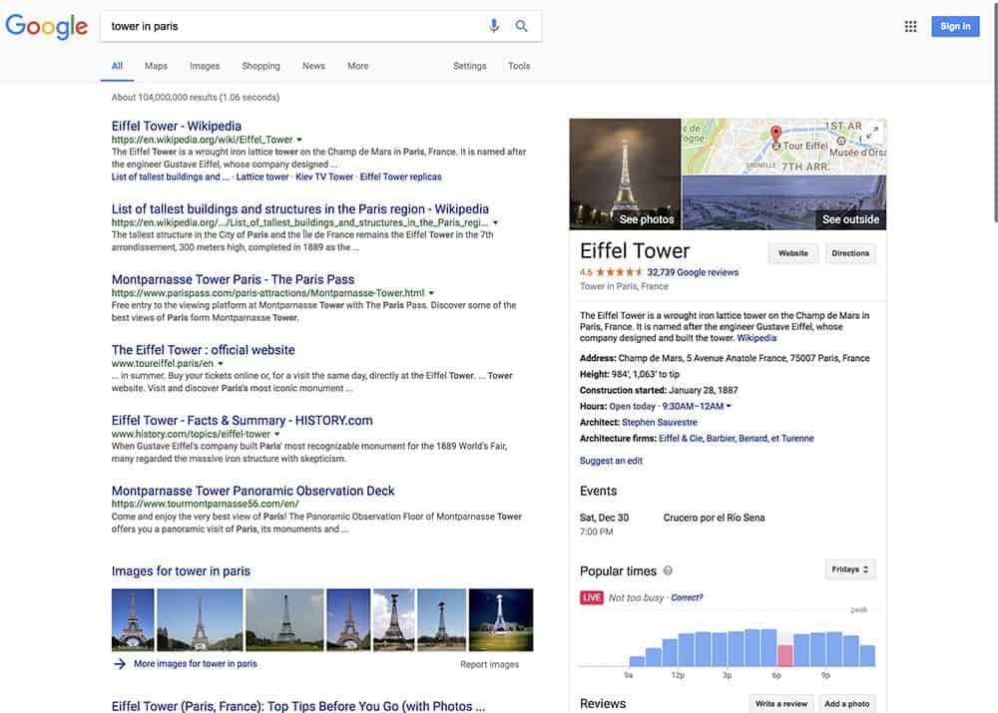Open Eiffel Tower replicas sitelink
The height and width of the screenshot is (713, 998).
point(400,177)
